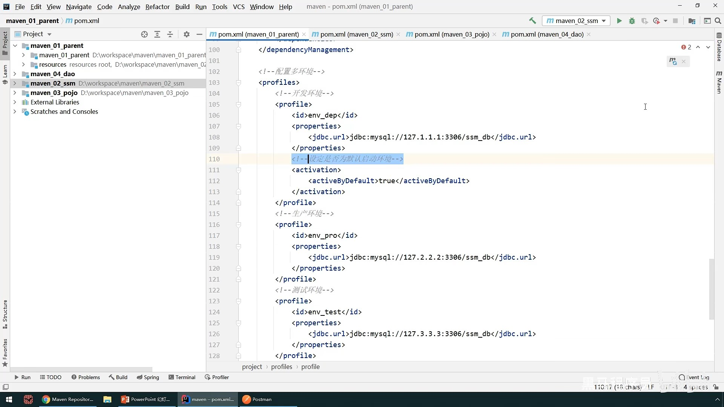The height and width of the screenshot is (407, 724).
Task: Collapse all in Project panel
Action: 170,34
